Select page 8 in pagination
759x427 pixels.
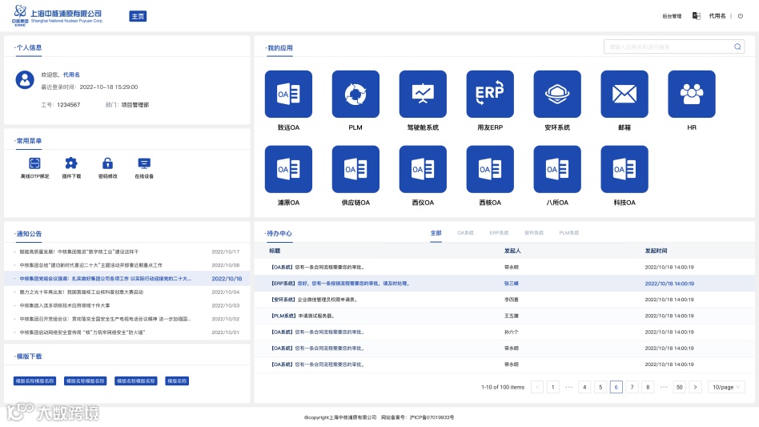point(648,387)
